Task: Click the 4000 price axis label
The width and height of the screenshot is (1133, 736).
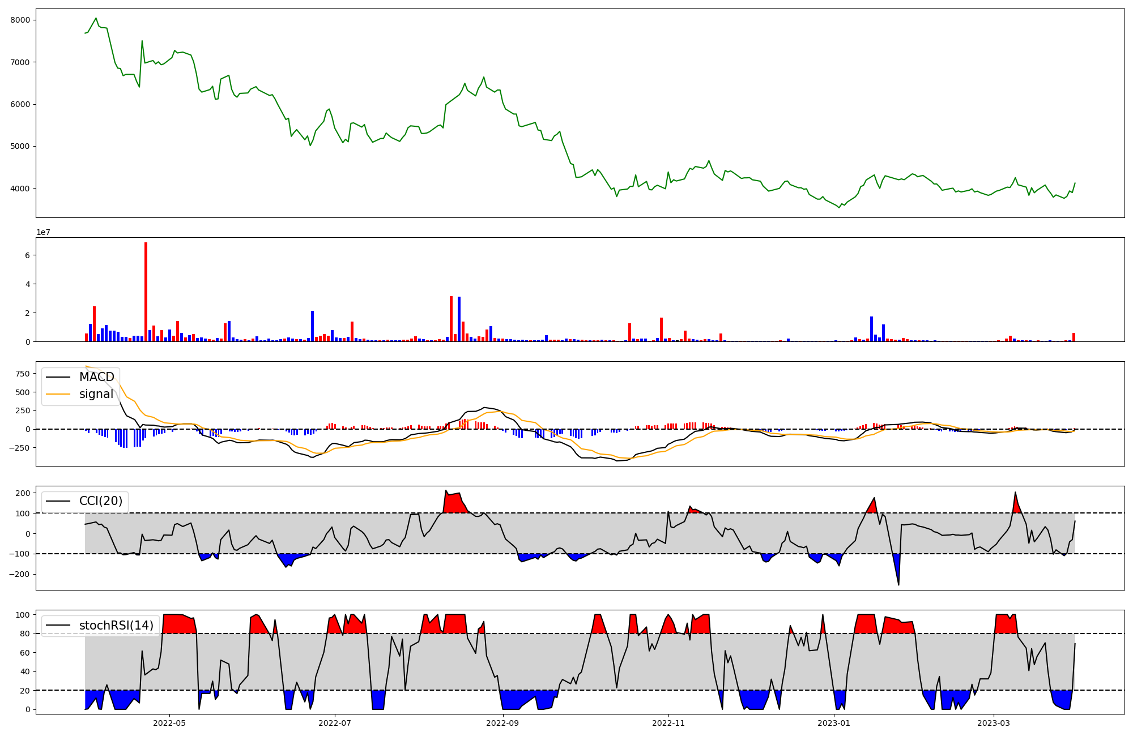Action: point(20,189)
